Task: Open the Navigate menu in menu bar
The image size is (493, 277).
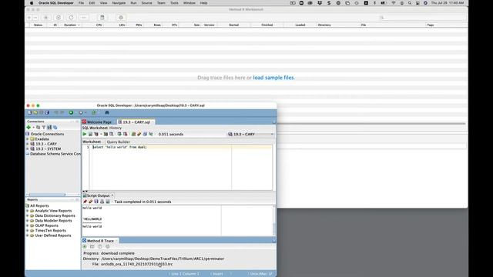Action: 119,3
